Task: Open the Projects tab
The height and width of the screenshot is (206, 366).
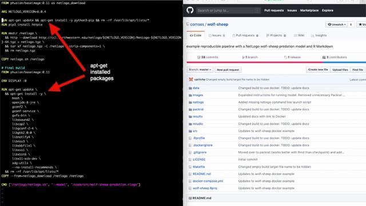Action: 276,35
